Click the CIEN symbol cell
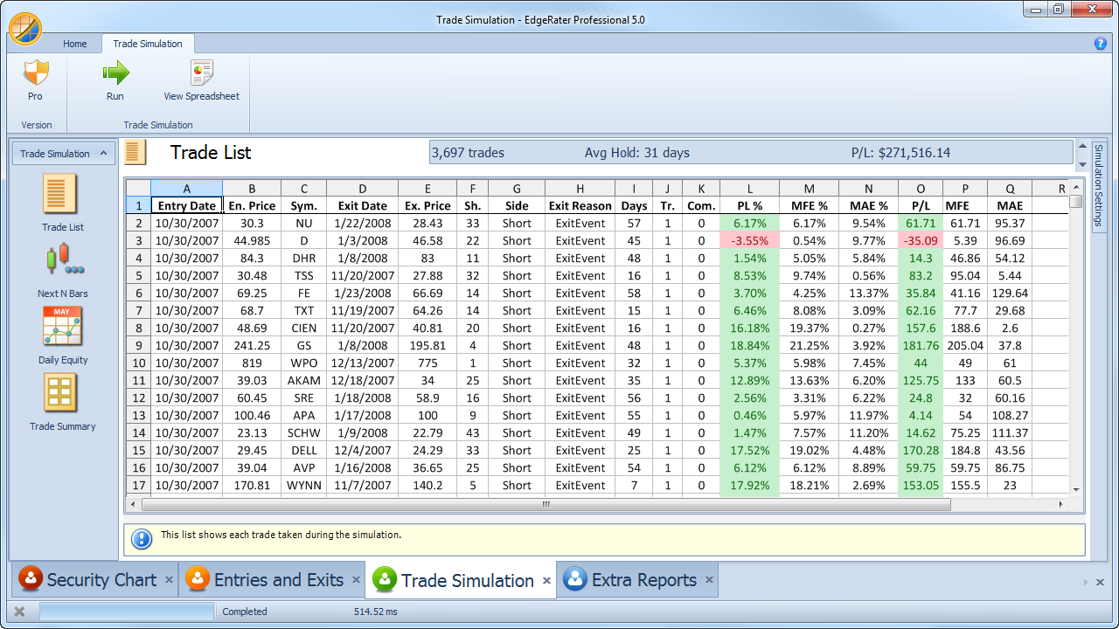Viewport: 1119px width, 629px height. 304,328
